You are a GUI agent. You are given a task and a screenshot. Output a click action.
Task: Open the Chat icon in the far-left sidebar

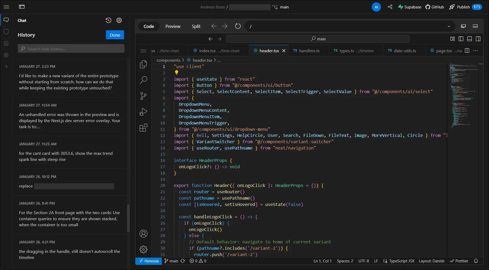tap(6, 20)
